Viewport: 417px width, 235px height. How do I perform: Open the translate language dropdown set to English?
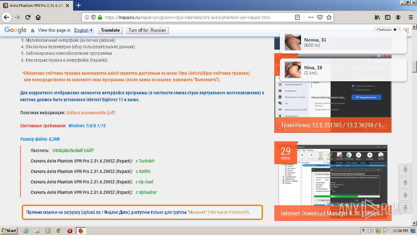tap(84, 30)
